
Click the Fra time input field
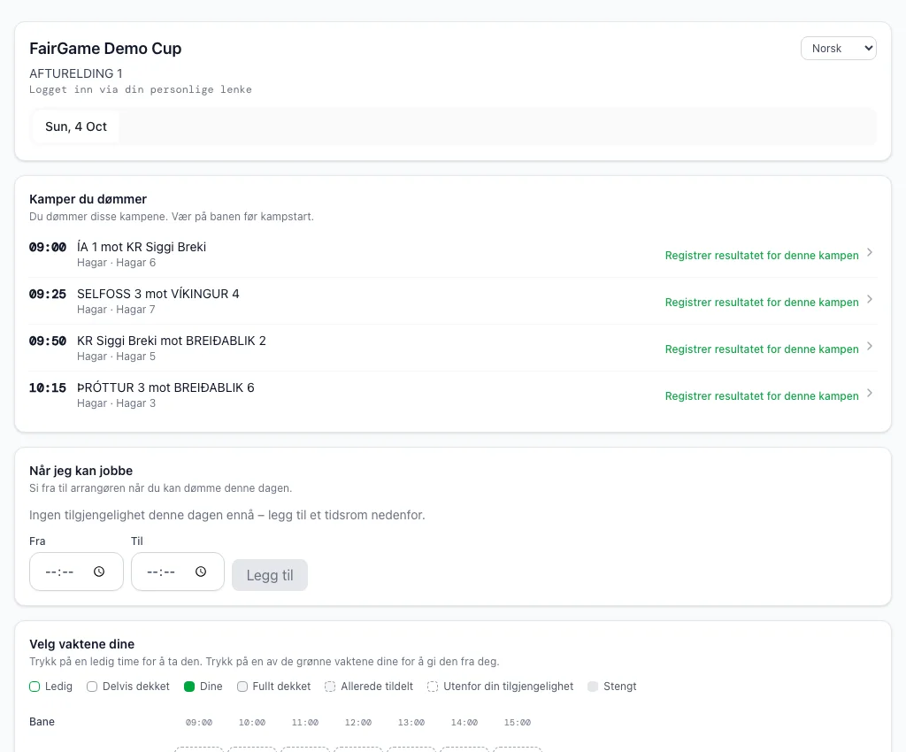(76, 572)
